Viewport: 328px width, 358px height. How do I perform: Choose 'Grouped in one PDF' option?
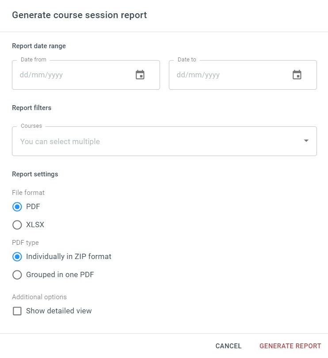[x=17, y=275]
